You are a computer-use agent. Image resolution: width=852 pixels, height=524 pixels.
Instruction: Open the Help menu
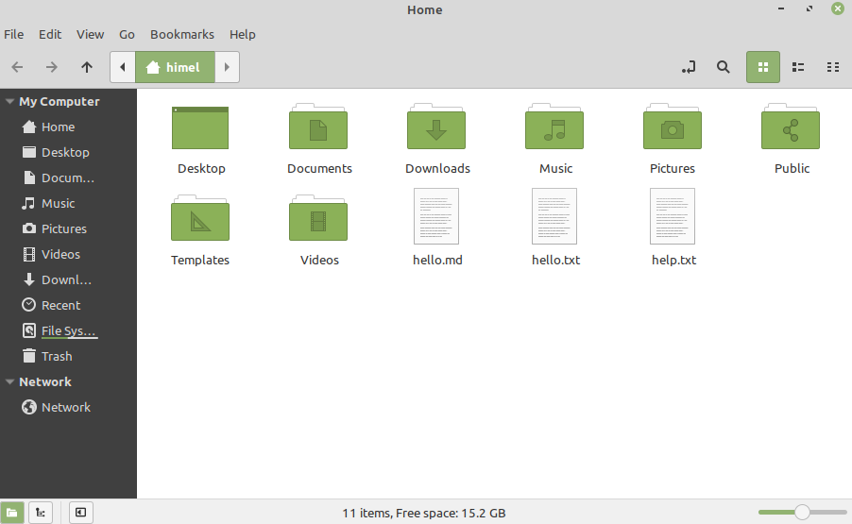click(x=243, y=34)
